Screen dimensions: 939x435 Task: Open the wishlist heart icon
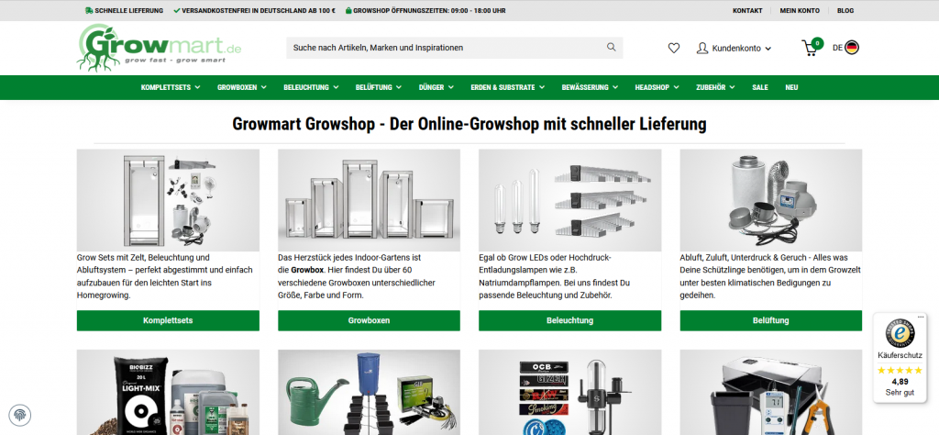[x=674, y=48]
